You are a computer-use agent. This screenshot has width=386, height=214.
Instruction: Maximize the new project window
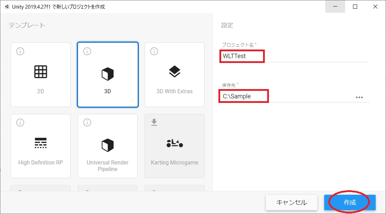click(355, 7)
